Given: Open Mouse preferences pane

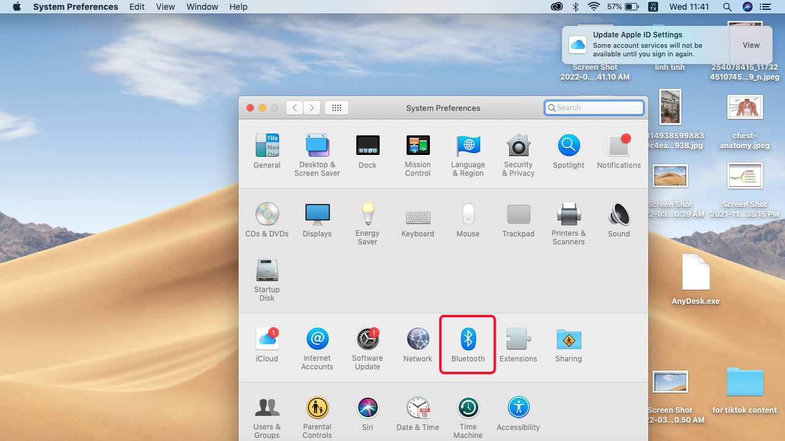Looking at the screenshot, I should tap(468, 220).
